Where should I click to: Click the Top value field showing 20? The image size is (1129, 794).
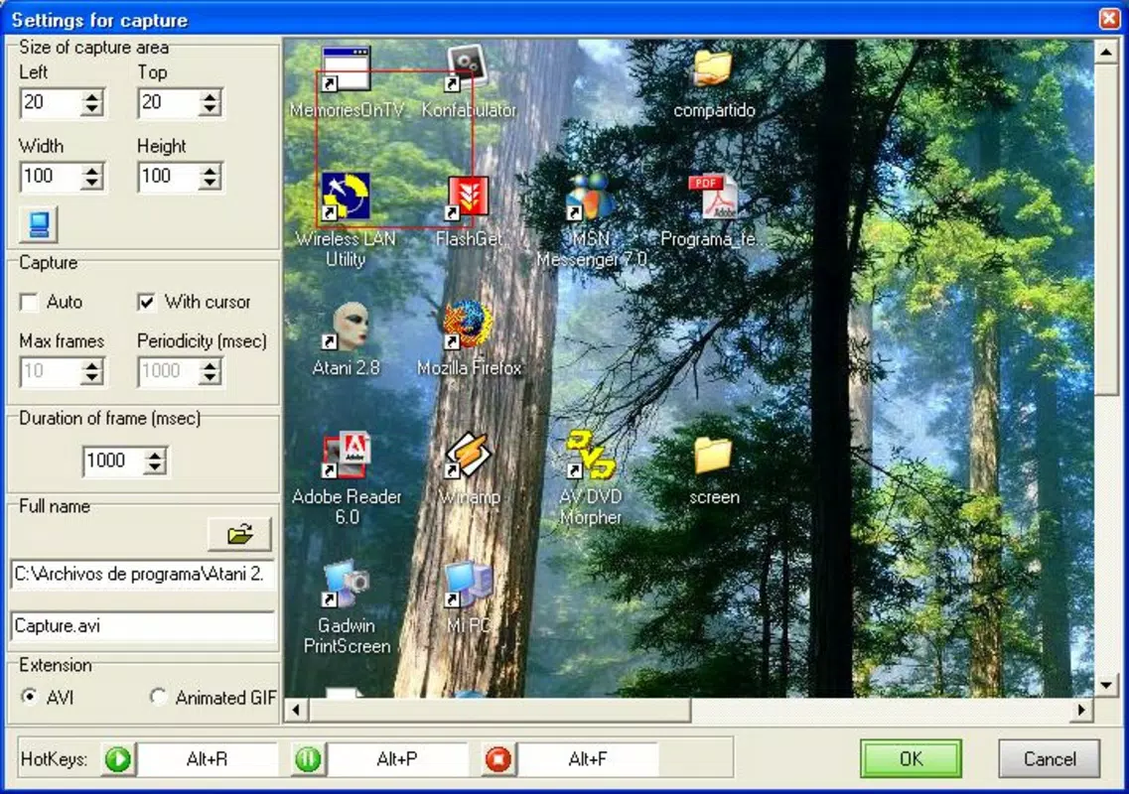[168, 102]
